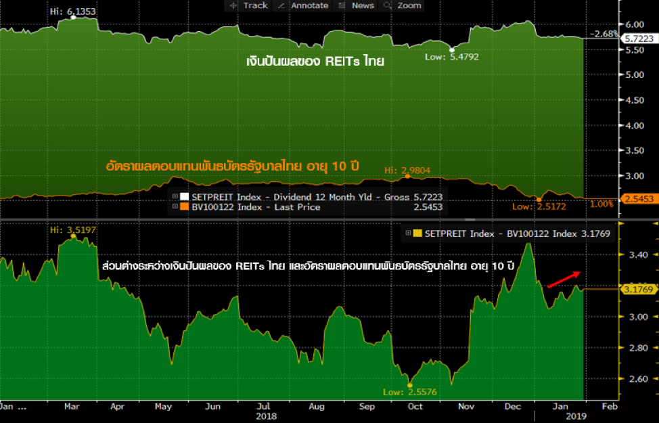Click the orange BV100122 series color swatch

[185, 207]
